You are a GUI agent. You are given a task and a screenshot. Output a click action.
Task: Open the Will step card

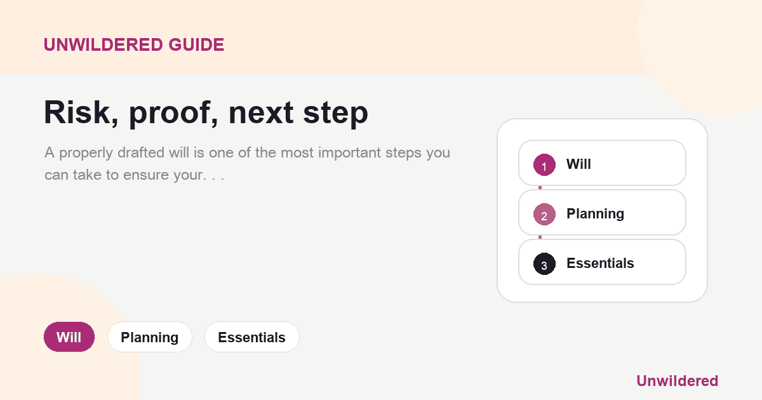[602, 163]
